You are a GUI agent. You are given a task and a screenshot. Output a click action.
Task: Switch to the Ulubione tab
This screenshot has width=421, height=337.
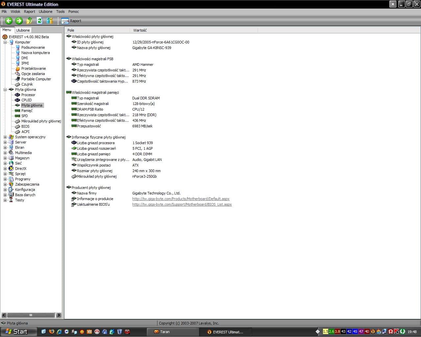[x=23, y=30]
